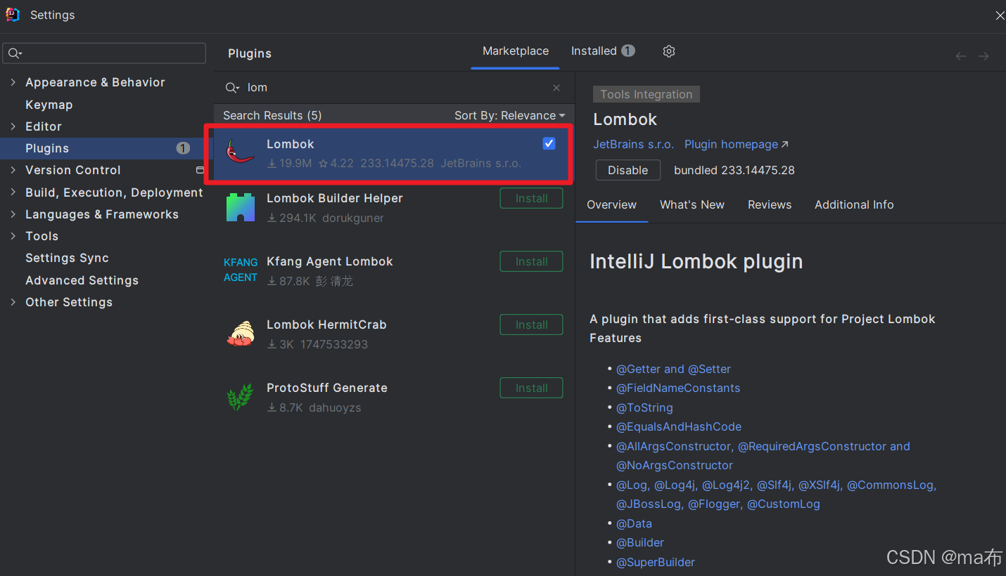1006x576 pixels.
Task: Click the Kfang Agent plugin logo
Action: coord(241,270)
